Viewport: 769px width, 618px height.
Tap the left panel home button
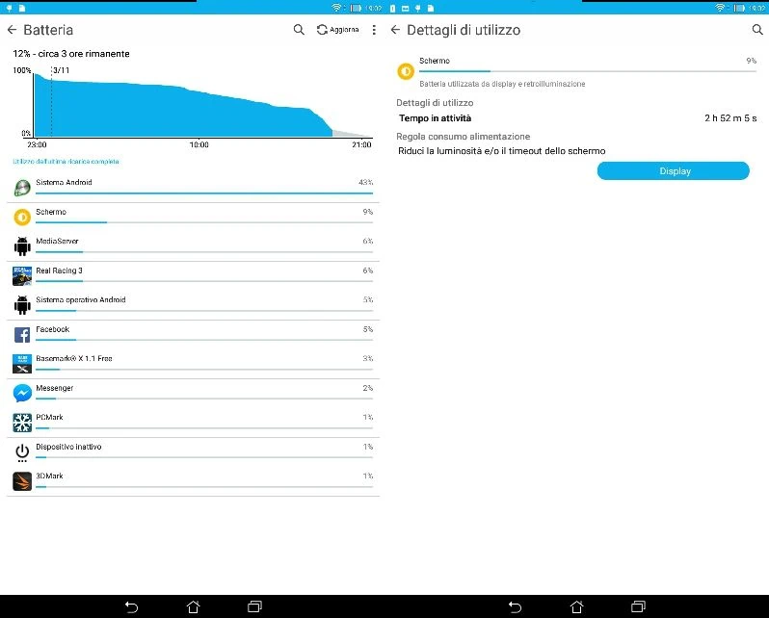pos(194,606)
